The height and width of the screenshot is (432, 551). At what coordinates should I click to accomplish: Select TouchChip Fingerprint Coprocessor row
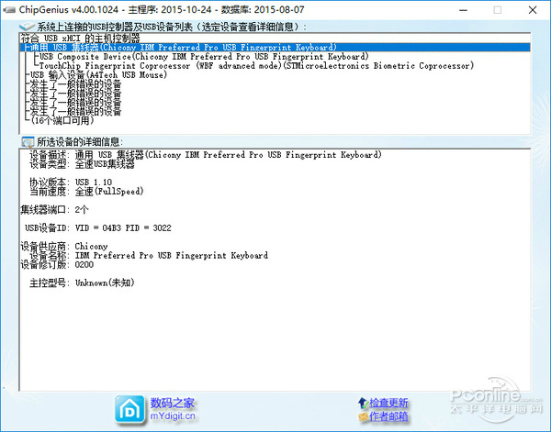tap(275, 66)
